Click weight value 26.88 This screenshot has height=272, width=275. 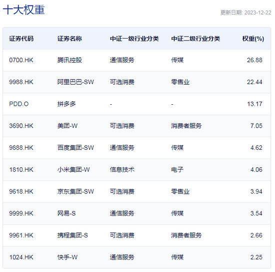[254, 60]
